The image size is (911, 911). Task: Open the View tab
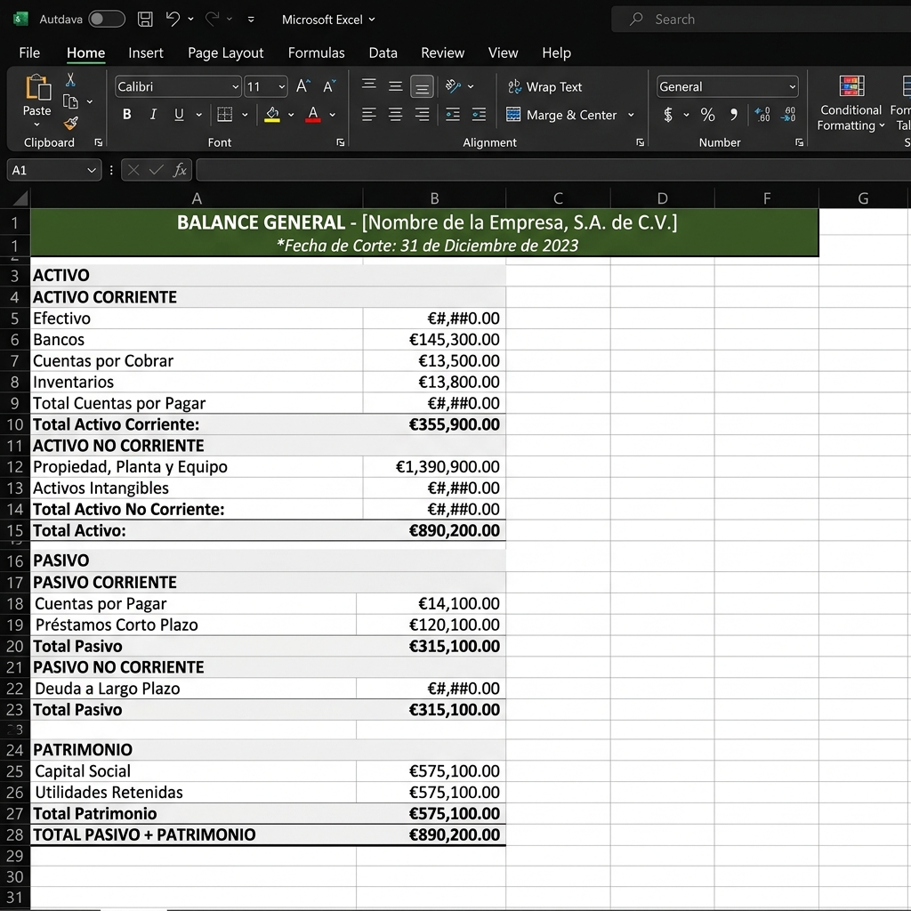pos(504,52)
